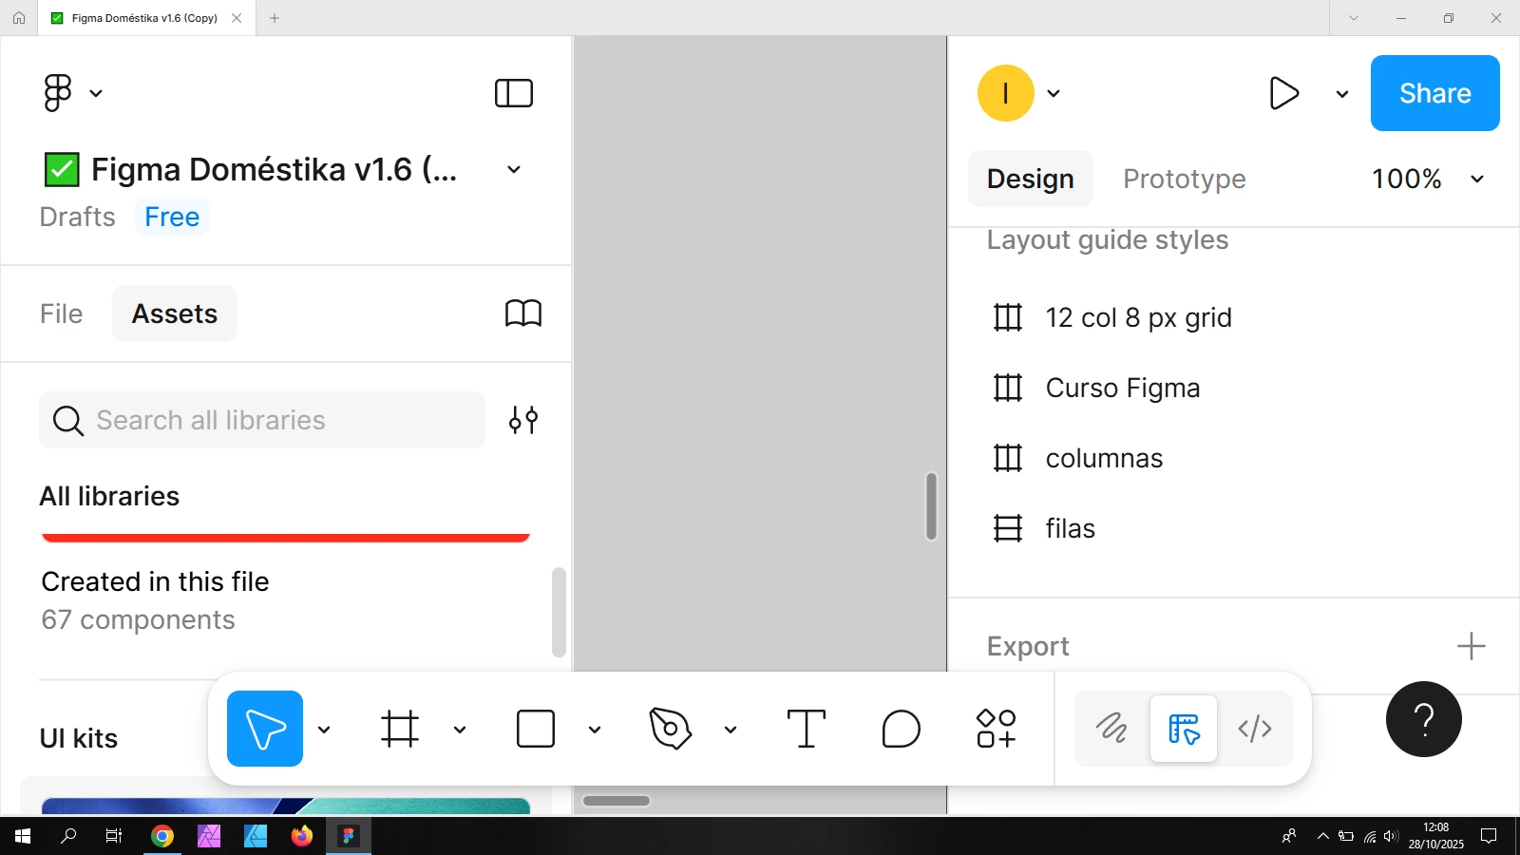The height and width of the screenshot is (855, 1520).
Task: Add an export setting with plus
Action: pos(1472,646)
